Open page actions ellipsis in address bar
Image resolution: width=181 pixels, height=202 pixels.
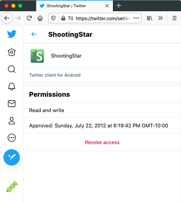136,18
